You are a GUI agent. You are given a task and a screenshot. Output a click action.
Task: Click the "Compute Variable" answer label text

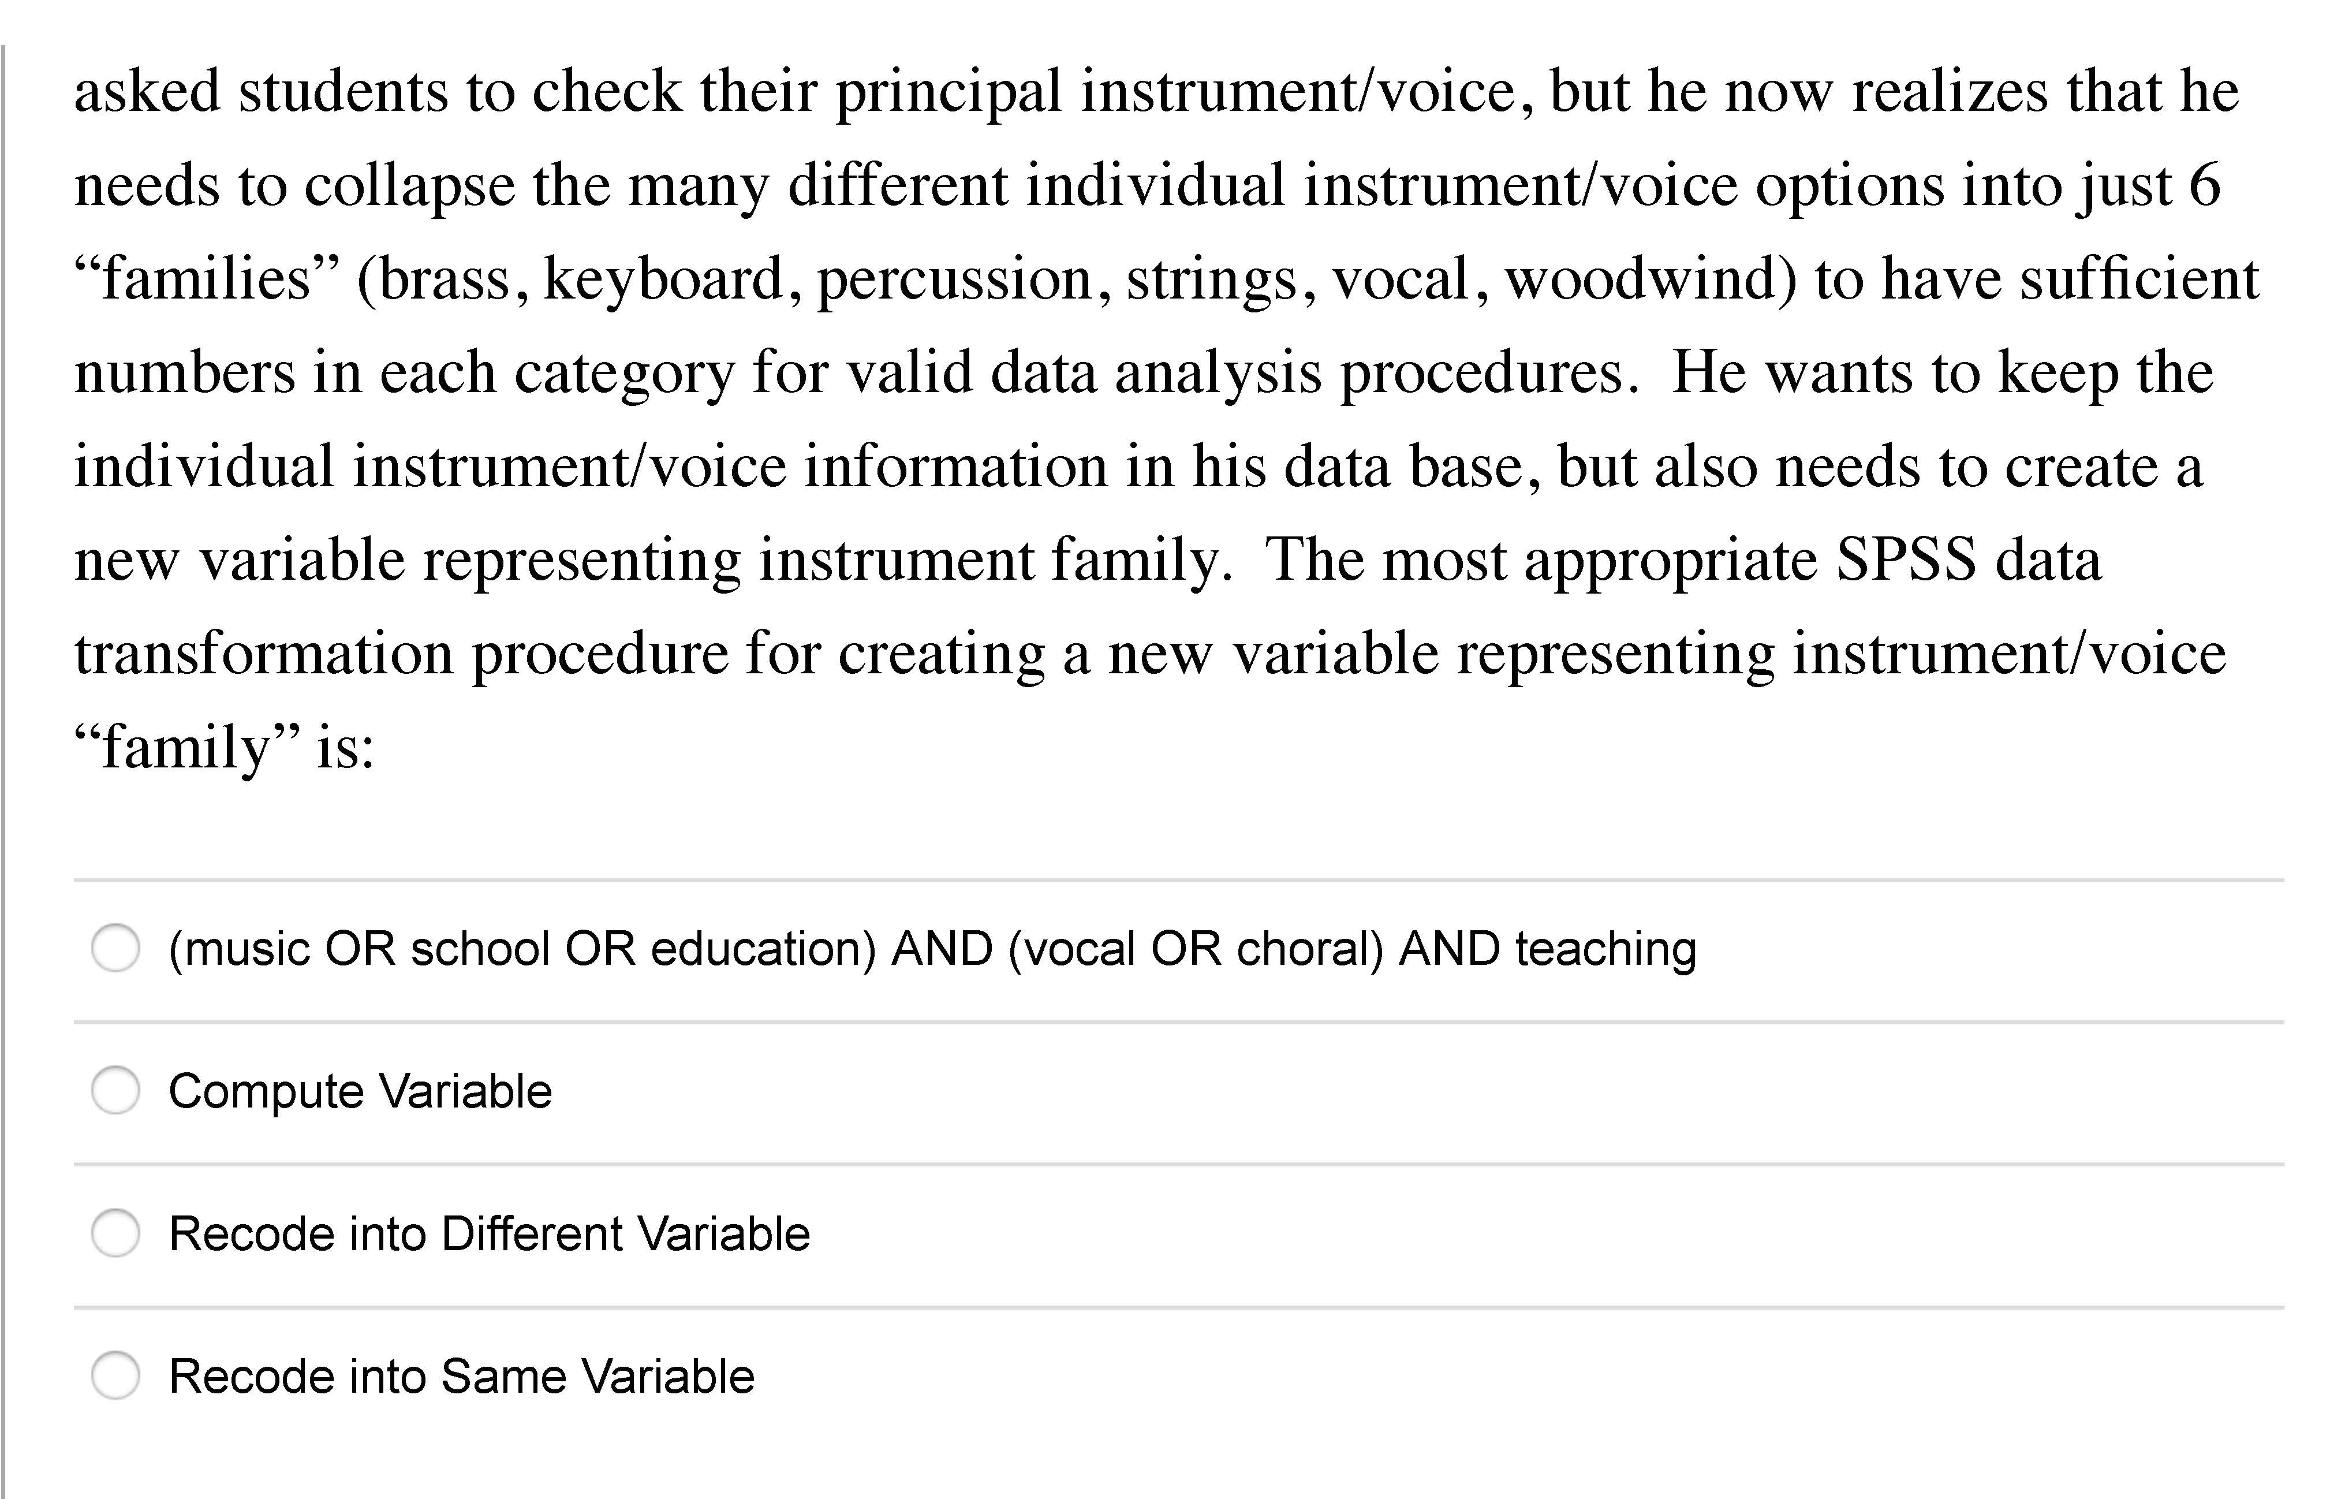tap(359, 1091)
